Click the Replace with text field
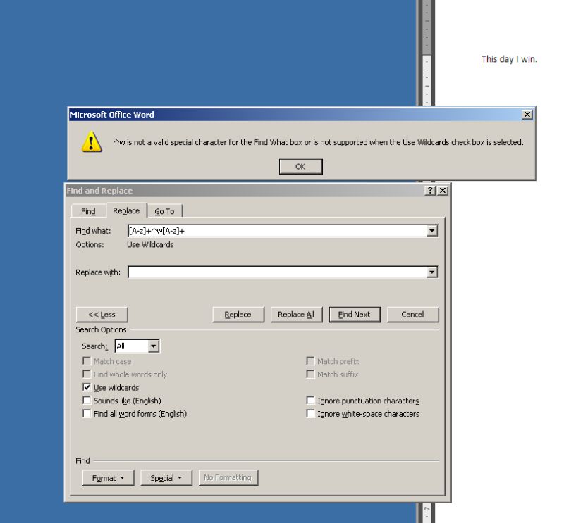The image size is (564, 523). (x=277, y=272)
